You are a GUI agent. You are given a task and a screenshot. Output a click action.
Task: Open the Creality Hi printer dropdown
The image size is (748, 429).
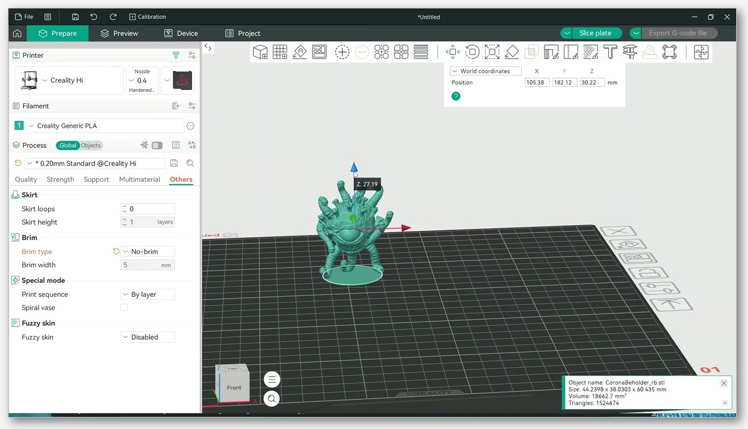(69, 81)
